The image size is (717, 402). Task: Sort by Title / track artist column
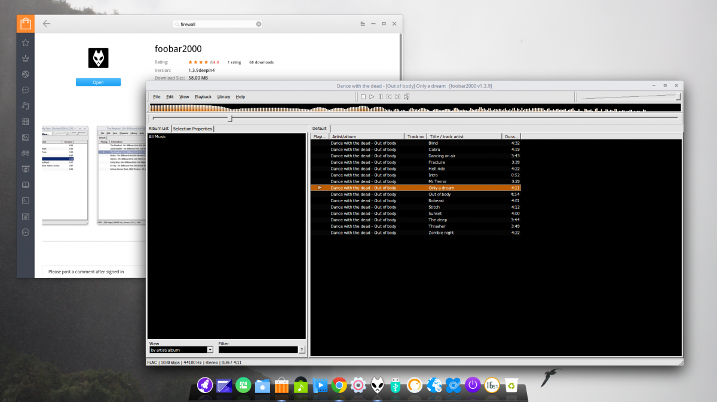(464, 136)
